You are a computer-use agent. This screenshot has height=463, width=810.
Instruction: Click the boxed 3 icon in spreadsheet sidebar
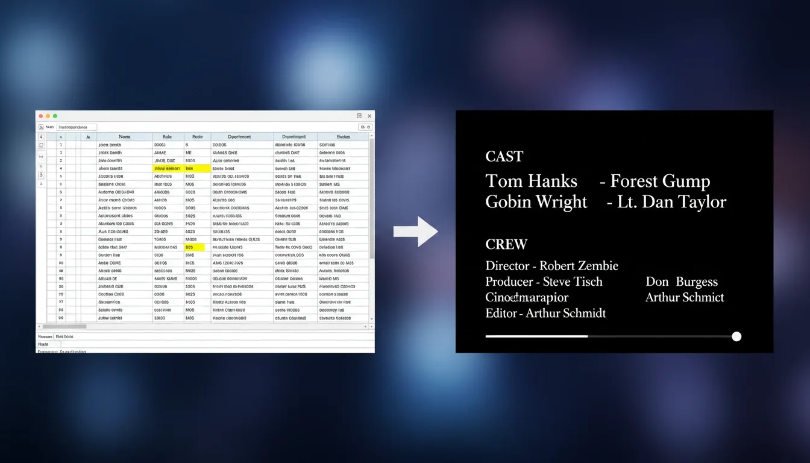click(41, 175)
